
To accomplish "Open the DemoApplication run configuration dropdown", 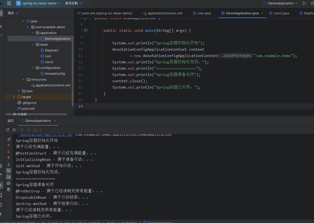I will point(281,3).
